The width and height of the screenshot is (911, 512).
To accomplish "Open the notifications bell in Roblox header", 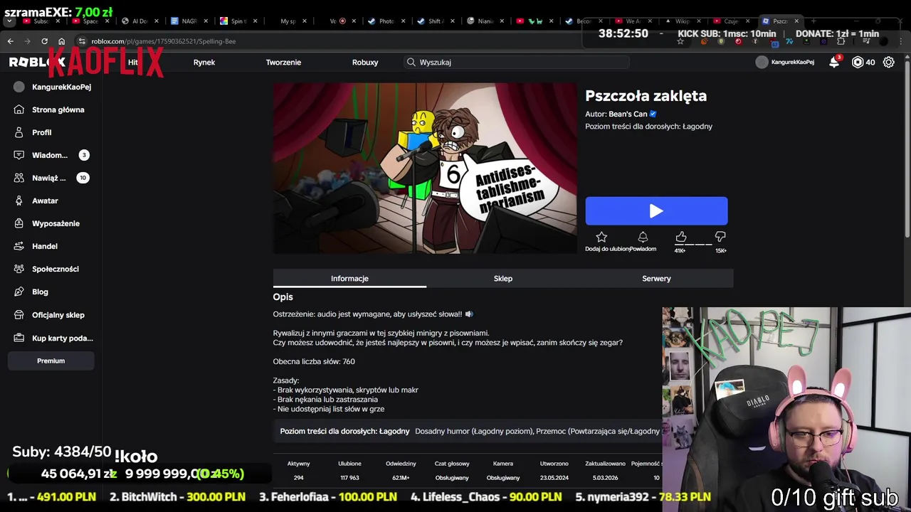I will [x=834, y=63].
